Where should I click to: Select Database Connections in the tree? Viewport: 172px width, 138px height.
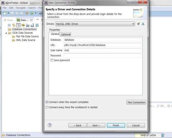[24, 29]
